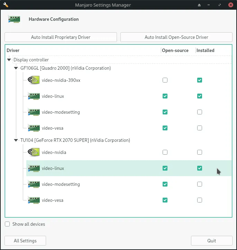Click the Quit button
The image size is (237, 250).
point(211,241)
